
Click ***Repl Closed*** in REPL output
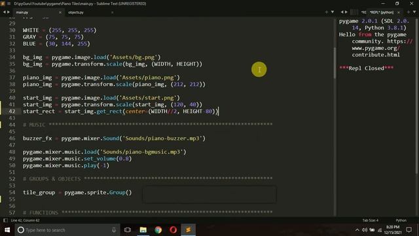click(x=366, y=68)
